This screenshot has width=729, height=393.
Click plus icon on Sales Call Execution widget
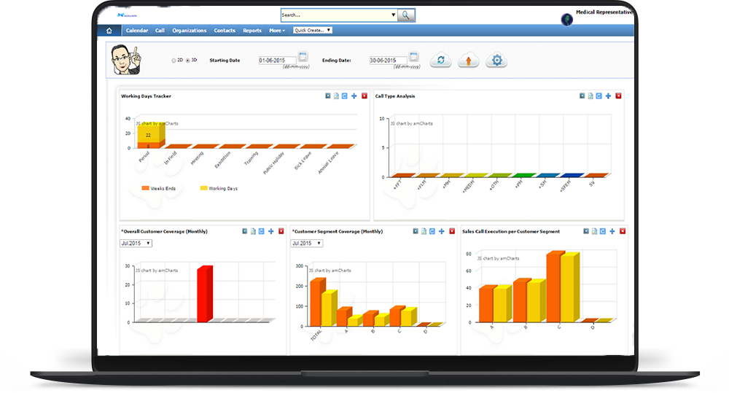point(612,231)
